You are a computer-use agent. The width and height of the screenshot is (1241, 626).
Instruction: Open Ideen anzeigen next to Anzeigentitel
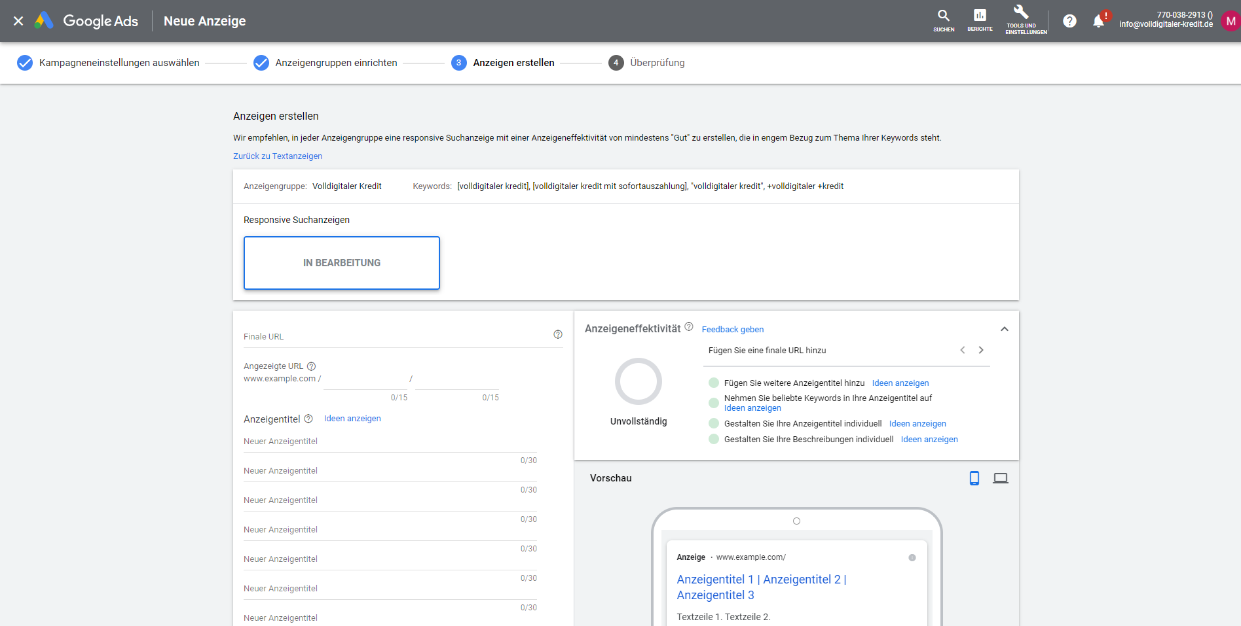pyautogui.click(x=352, y=419)
